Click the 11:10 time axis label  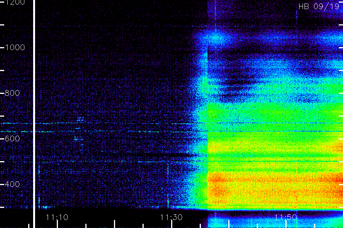57,217
